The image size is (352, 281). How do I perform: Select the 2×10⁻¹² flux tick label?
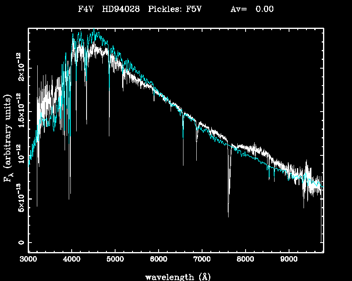coord(20,68)
